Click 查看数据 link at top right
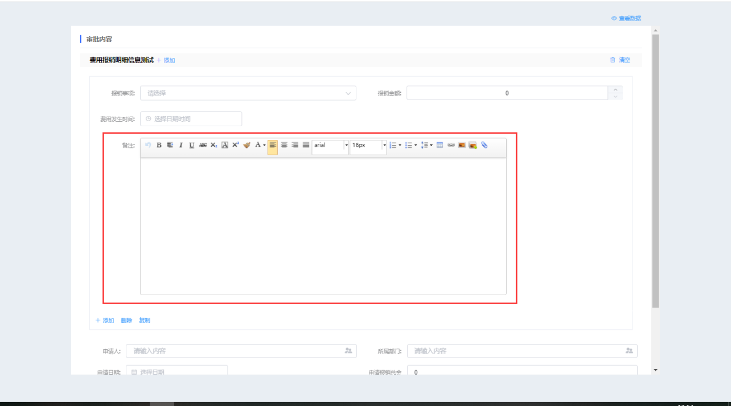Viewport: 731px width, 406px height. (x=626, y=18)
